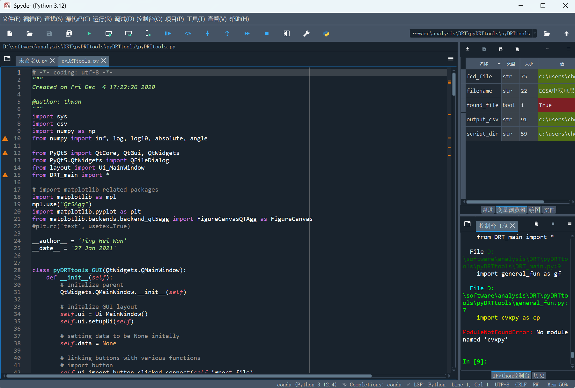The height and width of the screenshot is (388, 575).
Task: Open Preferences with the wrench icon
Action: pos(306,33)
